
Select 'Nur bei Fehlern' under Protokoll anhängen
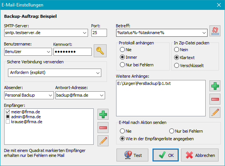(x=122, y=65)
